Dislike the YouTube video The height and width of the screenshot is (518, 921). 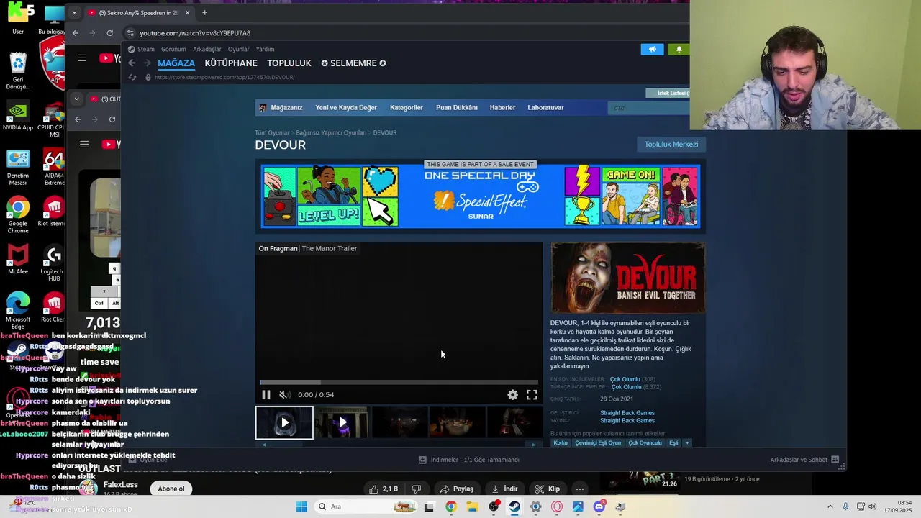click(416, 489)
